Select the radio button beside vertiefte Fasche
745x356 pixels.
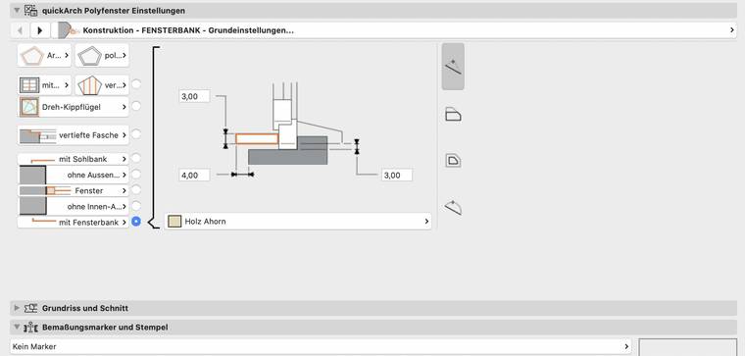pyautogui.click(x=136, y=134)
